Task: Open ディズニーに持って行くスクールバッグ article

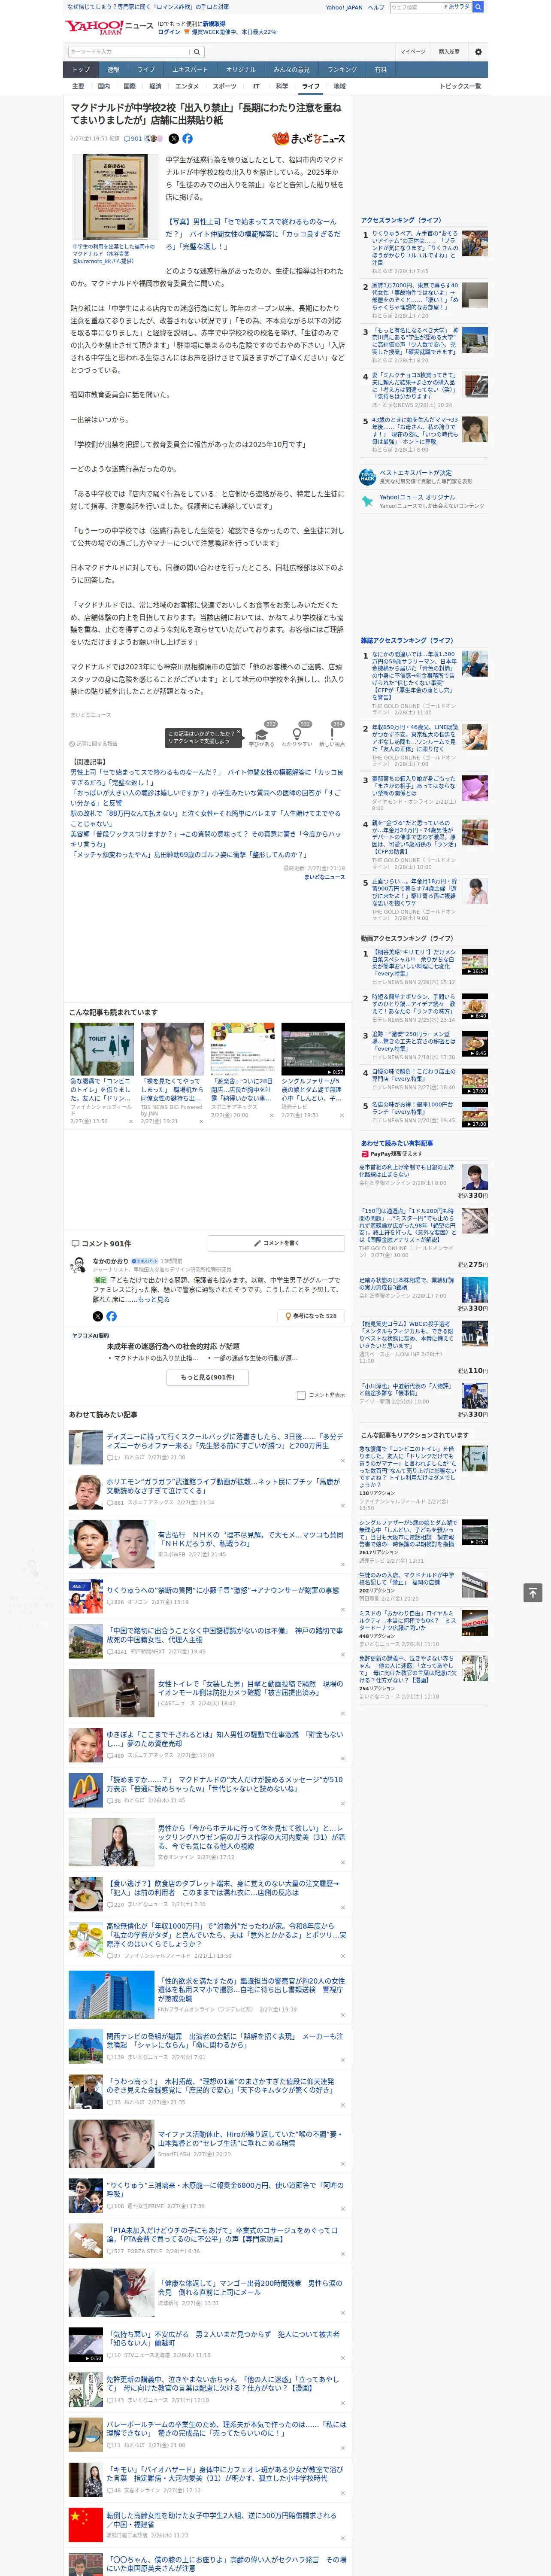Action: [x=224, y=1441]
